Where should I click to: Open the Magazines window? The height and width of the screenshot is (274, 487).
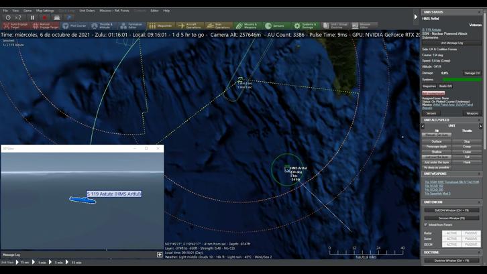pos(160,25)
